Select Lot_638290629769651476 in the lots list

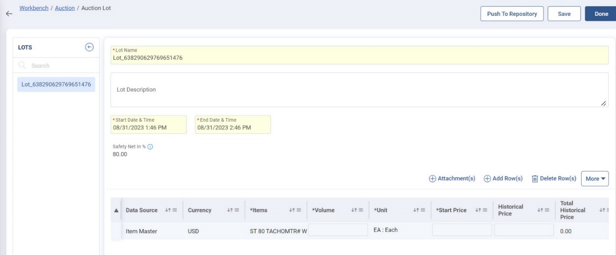(x=56, y=85)
